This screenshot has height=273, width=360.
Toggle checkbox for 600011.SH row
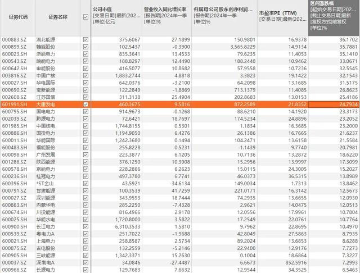point(85,140)
